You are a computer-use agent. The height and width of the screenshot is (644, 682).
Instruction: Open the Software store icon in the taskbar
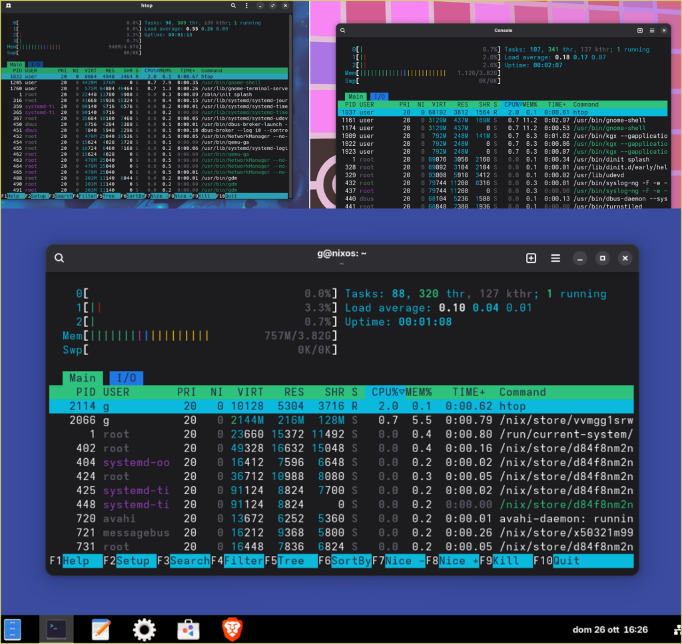[188, 629]
